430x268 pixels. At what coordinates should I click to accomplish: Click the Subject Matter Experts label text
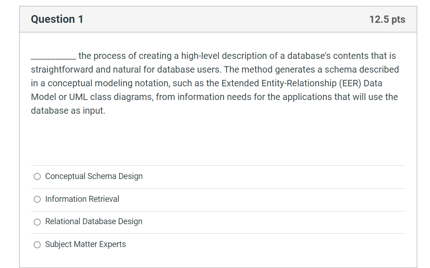click(x=85, y=244)
